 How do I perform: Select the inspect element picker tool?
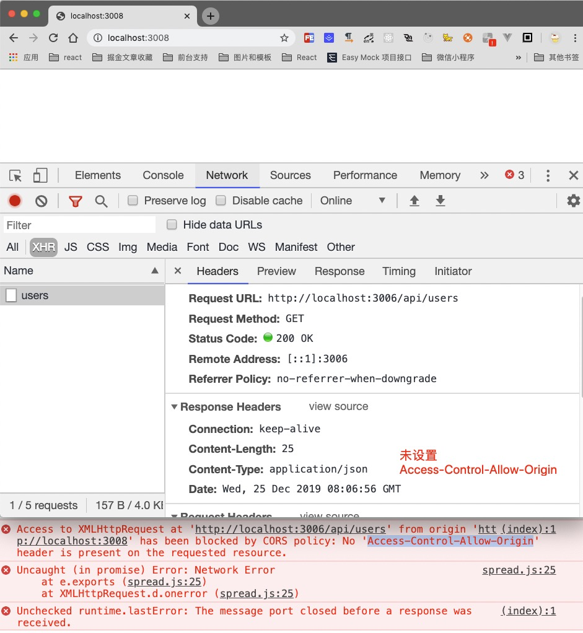[15, 176]
